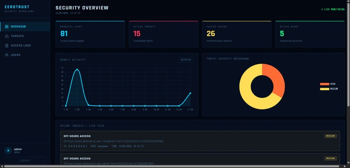Toggle the Medium legend swatch in severity chart
This screenshot has width=350, height=168.
324,89
